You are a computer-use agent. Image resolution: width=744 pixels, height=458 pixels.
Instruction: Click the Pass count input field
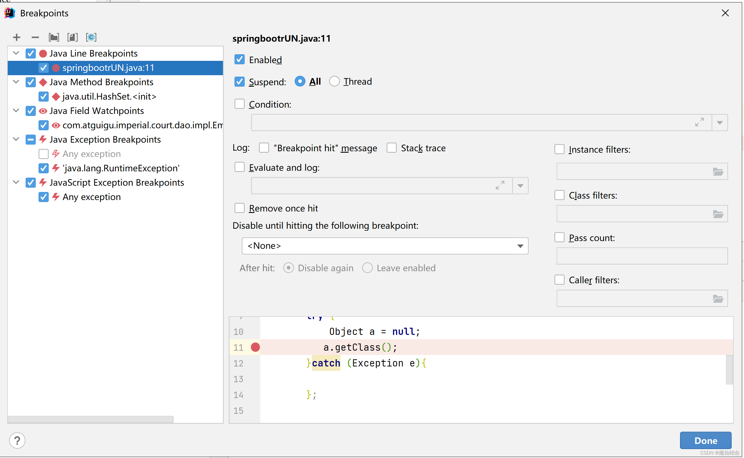644,256
